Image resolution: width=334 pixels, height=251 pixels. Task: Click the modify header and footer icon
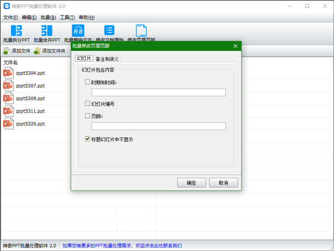tap(141, 32)
